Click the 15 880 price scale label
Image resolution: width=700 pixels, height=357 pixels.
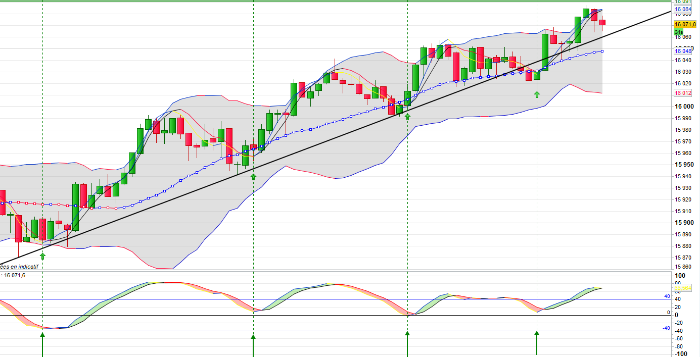[x=684, y=246]
